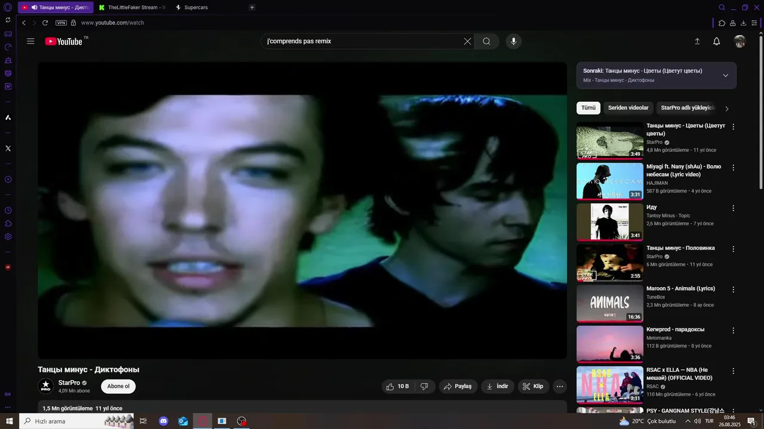Go back in browser history
This screenshot has width=764, height=429.
point(24,23)
